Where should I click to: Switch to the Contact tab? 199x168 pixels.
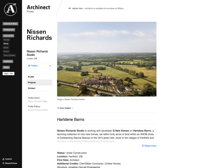pos(32,88)
